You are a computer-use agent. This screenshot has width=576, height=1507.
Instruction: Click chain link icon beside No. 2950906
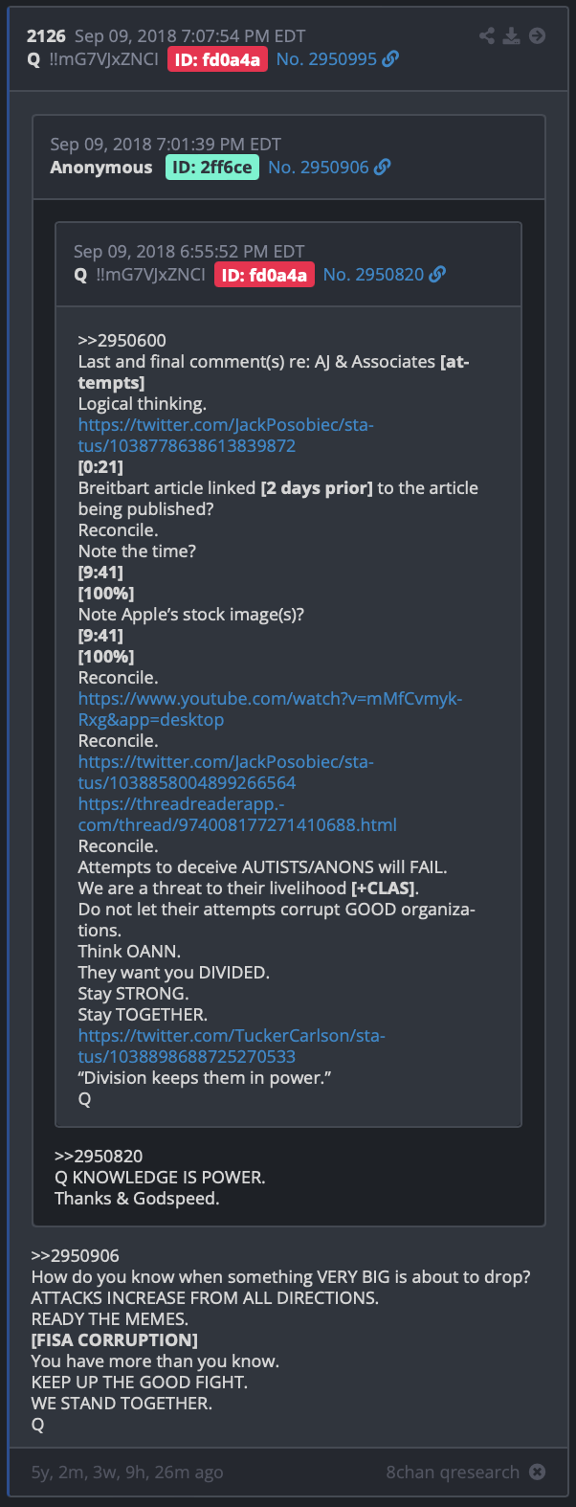(383, 168)
